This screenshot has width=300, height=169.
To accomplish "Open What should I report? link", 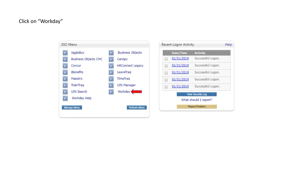I will coord(197,100).
